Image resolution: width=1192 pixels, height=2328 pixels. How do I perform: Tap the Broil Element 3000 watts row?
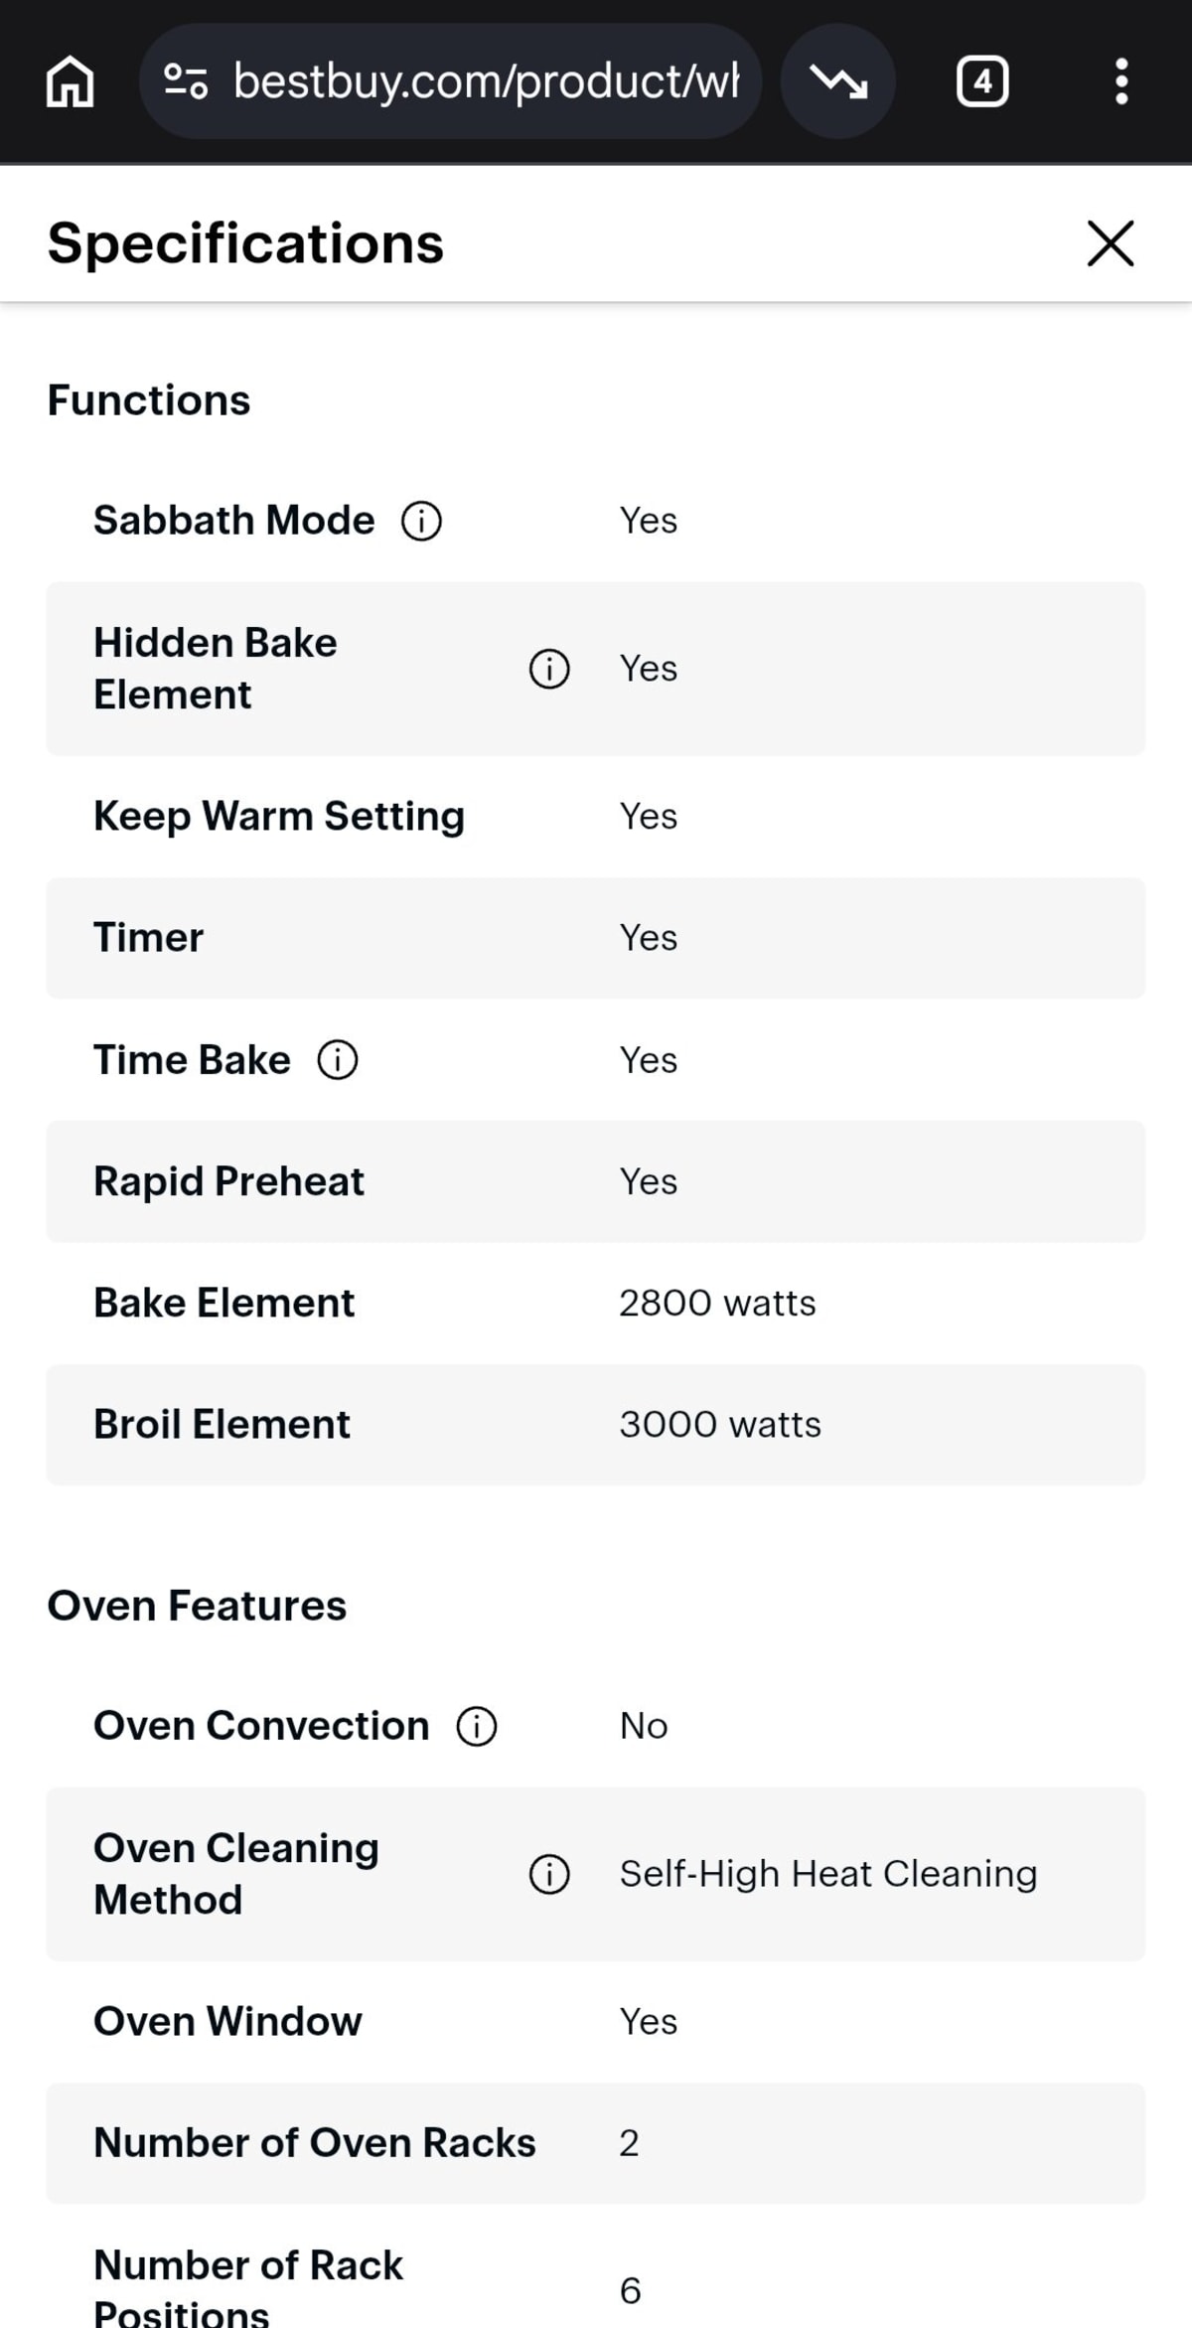[596, 1425]
